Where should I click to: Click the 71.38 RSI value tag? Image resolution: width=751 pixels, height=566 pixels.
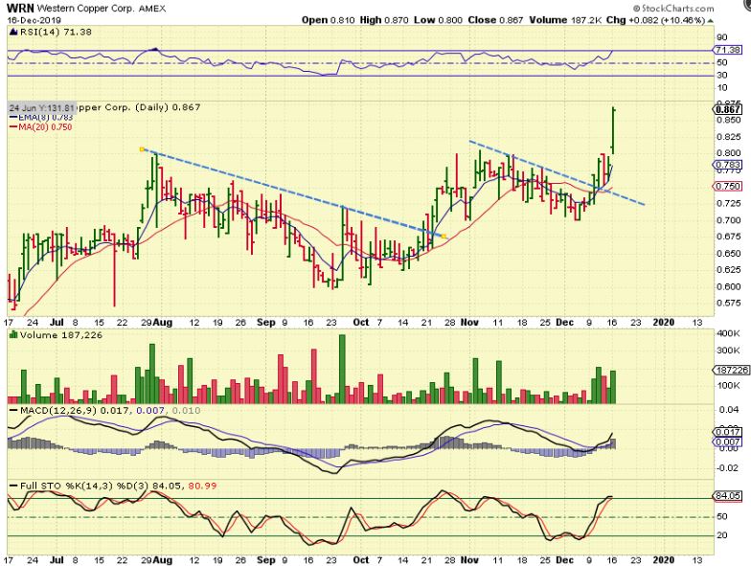(x=728, y=50)
